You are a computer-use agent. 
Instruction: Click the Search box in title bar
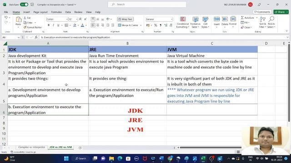point(147,5)
